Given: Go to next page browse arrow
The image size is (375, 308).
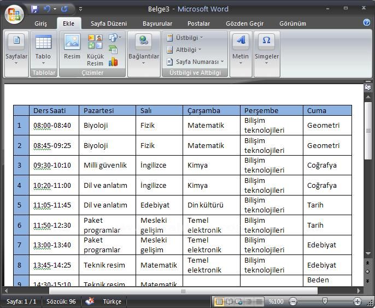Looking at the screenshot, I should click(x=368, y=281).
